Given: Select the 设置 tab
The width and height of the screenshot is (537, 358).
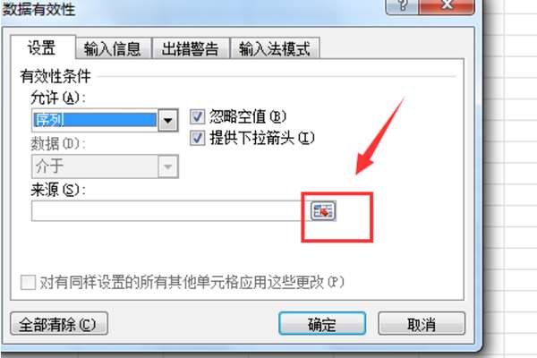Looking at the screenshot, I should pyautogui.click(x=42, y=47).
